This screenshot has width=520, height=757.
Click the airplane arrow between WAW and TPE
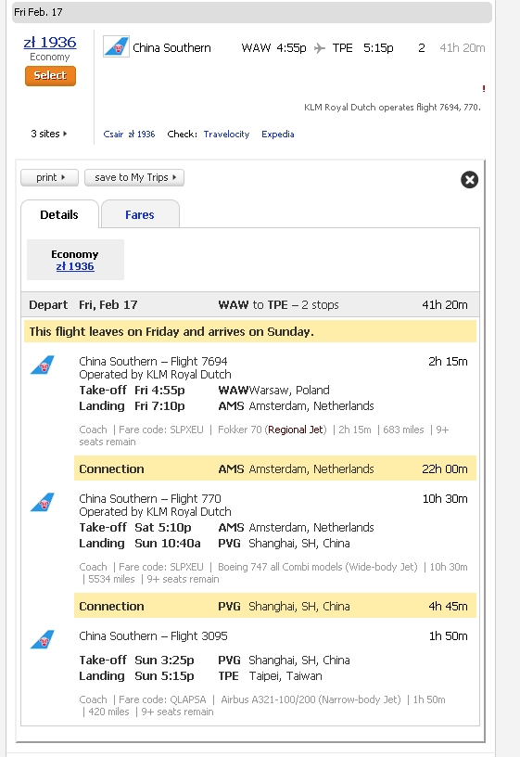tap(320, 48)
